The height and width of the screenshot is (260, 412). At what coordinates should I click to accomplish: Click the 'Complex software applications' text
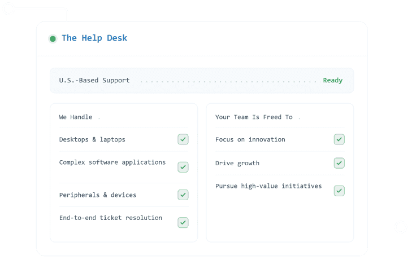click(x=112, y=162)
